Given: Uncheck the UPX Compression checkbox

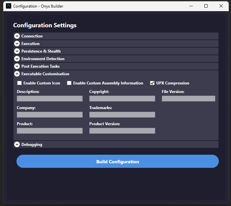Looking at the screenshot, I should pos(152,83).
